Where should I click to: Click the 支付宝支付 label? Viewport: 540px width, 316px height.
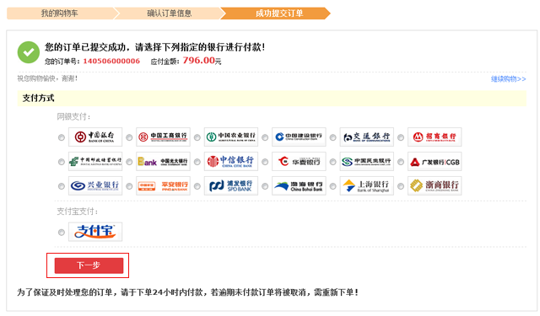tap(78, 212)
